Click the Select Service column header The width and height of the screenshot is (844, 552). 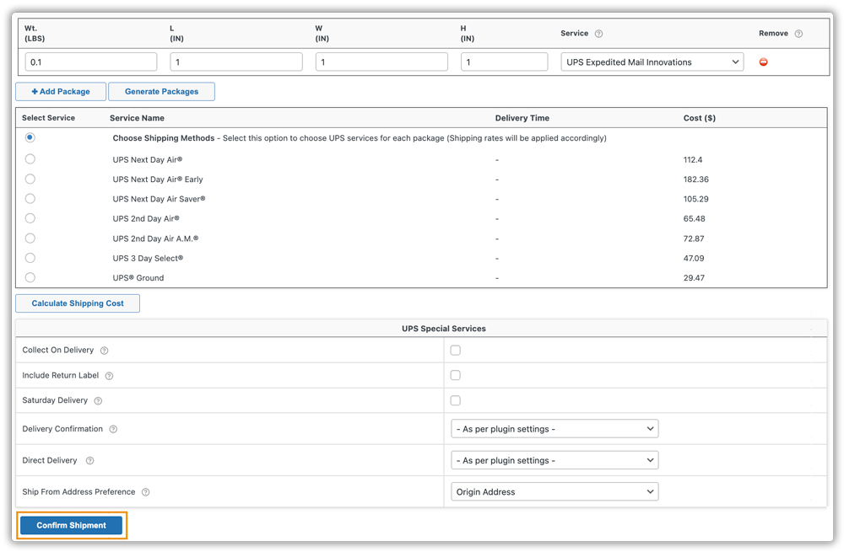(x=48, y=118)
